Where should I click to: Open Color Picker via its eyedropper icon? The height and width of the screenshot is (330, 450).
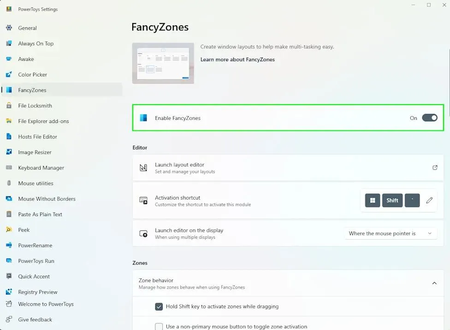[9, 74]
